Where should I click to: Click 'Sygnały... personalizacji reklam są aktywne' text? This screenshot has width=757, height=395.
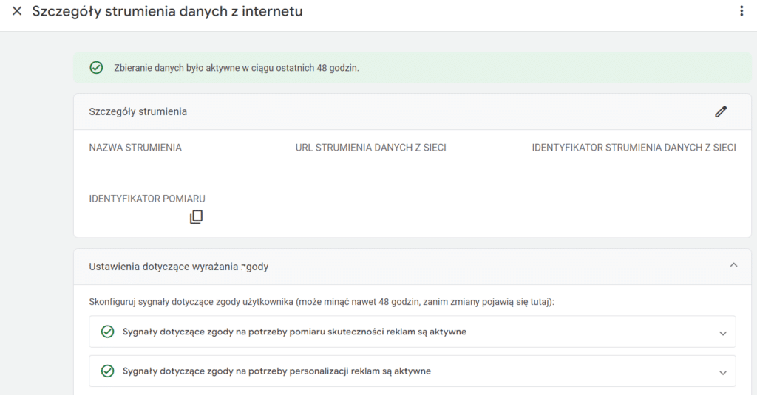276,371
